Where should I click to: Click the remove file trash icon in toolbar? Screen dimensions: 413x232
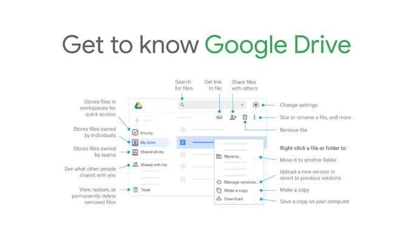245,117
